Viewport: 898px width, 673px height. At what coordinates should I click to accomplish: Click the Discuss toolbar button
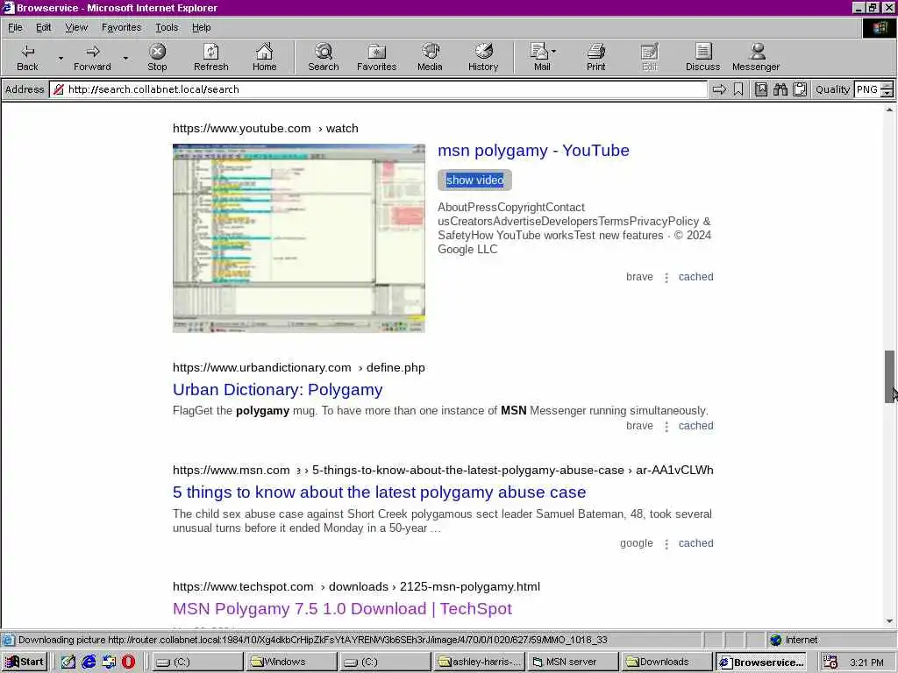pos(702,57)
